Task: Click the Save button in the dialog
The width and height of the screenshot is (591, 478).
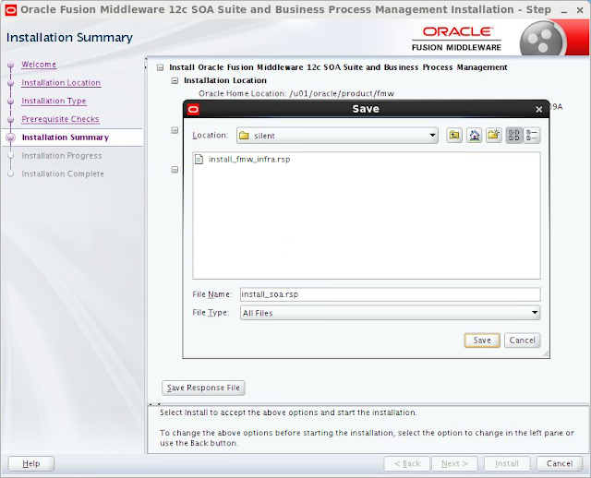Action: pos(482,341)
